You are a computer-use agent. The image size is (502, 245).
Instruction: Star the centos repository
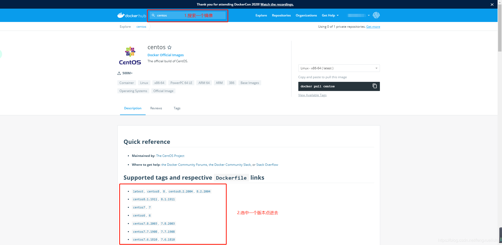click(169, 47)
